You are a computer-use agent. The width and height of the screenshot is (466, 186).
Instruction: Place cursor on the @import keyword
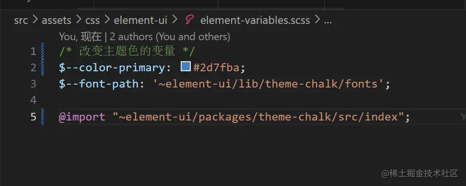coord(82,117)
